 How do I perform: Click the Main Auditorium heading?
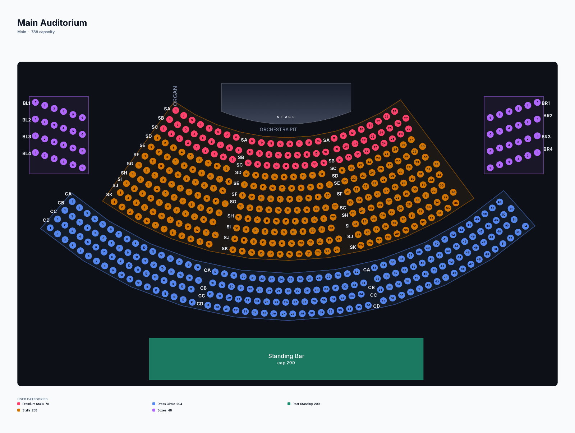point(52,23)
